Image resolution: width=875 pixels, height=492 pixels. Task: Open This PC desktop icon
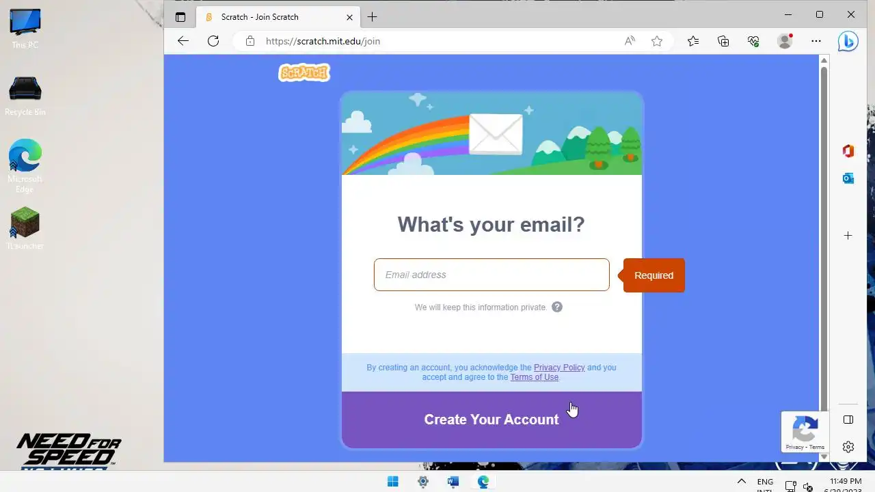[25, 29]
